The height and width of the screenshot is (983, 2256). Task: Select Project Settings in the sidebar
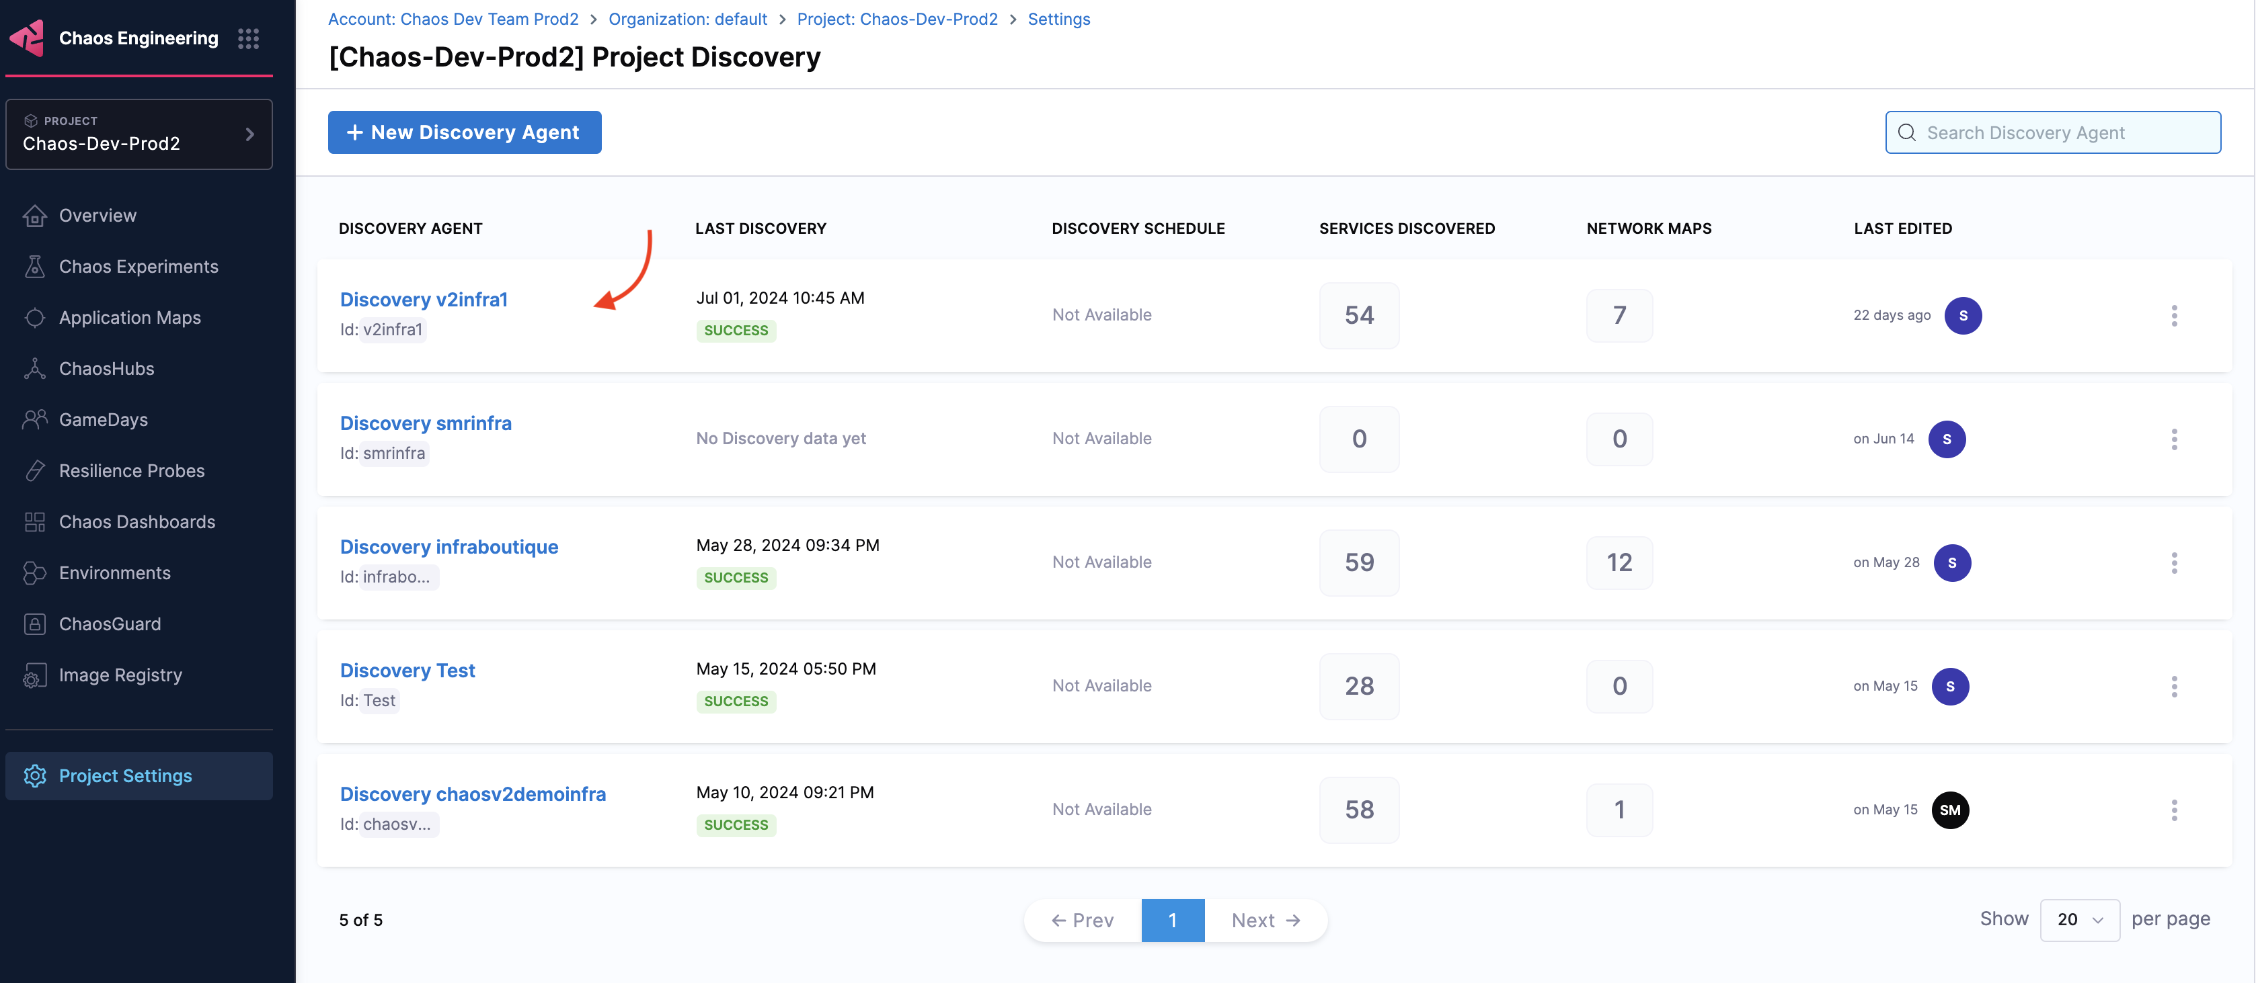tap(124, 775)
